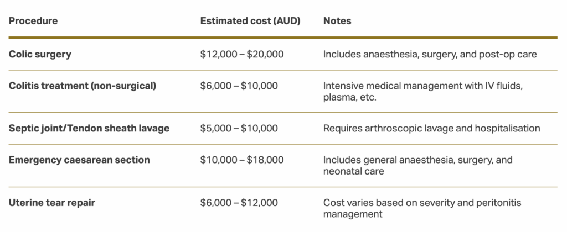Click the note mentioning post-op care
Screen dimensions: 567x232
pyautogui.click(x=430, y=54)
